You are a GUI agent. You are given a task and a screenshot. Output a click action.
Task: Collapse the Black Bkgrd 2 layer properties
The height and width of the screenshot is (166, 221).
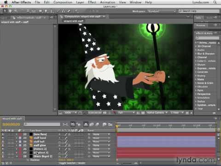click(17, 156)
